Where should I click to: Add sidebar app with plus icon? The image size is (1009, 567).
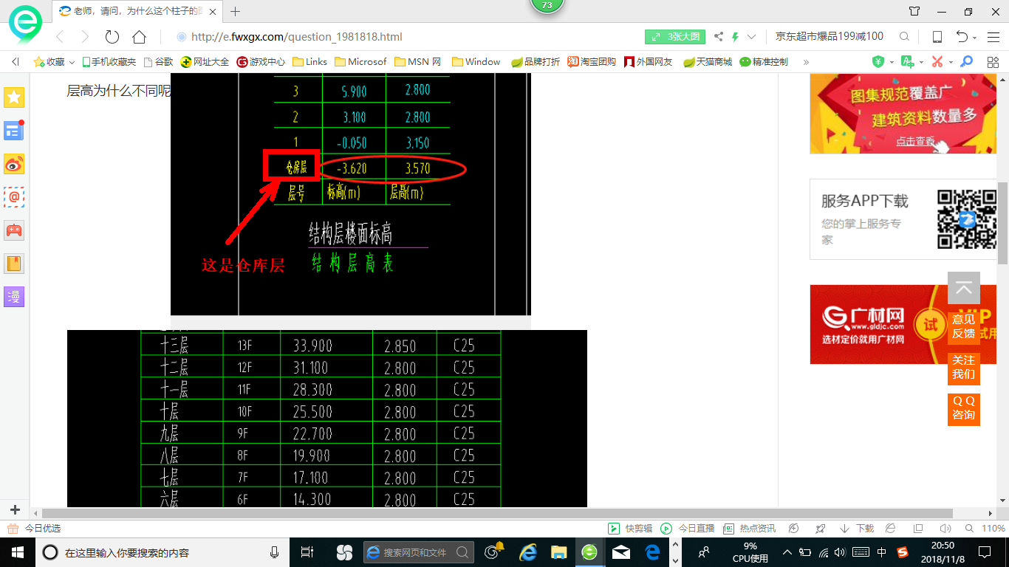click(15, 510)
